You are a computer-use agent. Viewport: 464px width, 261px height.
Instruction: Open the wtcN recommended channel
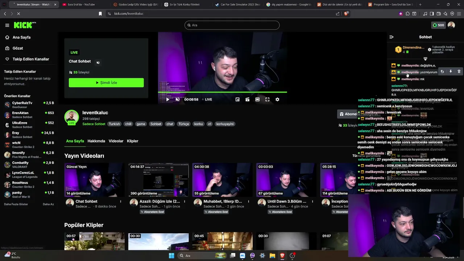[x=29, y=145]
